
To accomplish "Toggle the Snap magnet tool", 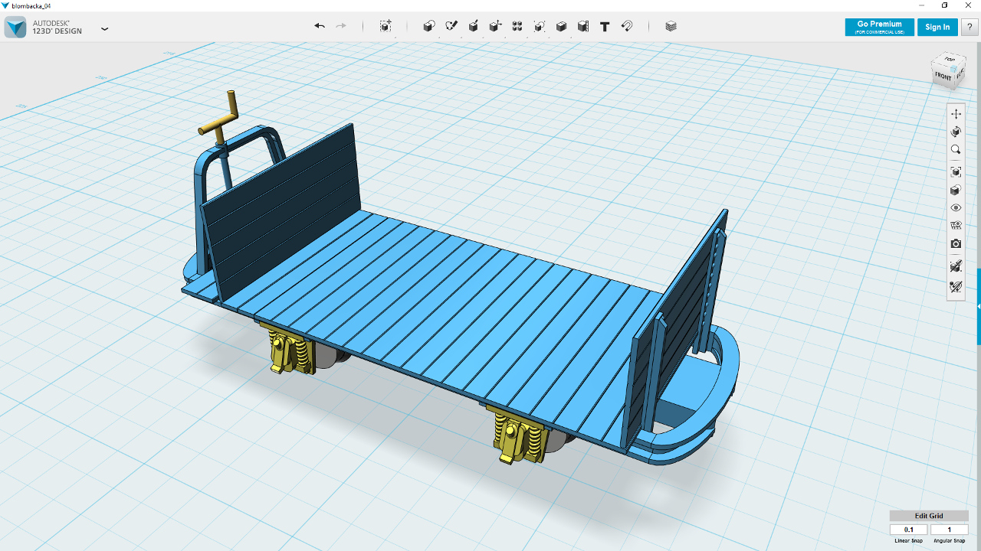I will [x=627, y=26].
